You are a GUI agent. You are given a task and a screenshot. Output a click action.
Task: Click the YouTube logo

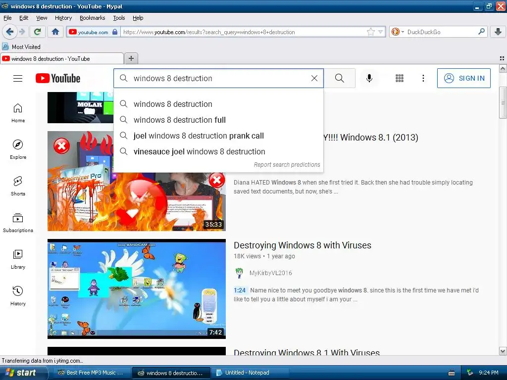58,78
